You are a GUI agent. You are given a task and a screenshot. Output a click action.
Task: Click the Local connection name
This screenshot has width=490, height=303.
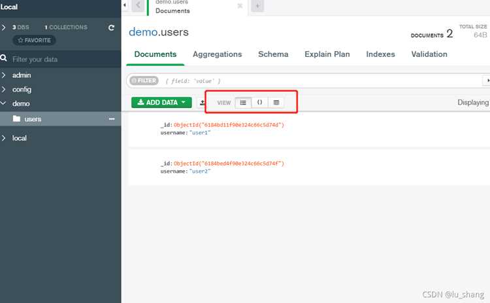pos(8,7)
